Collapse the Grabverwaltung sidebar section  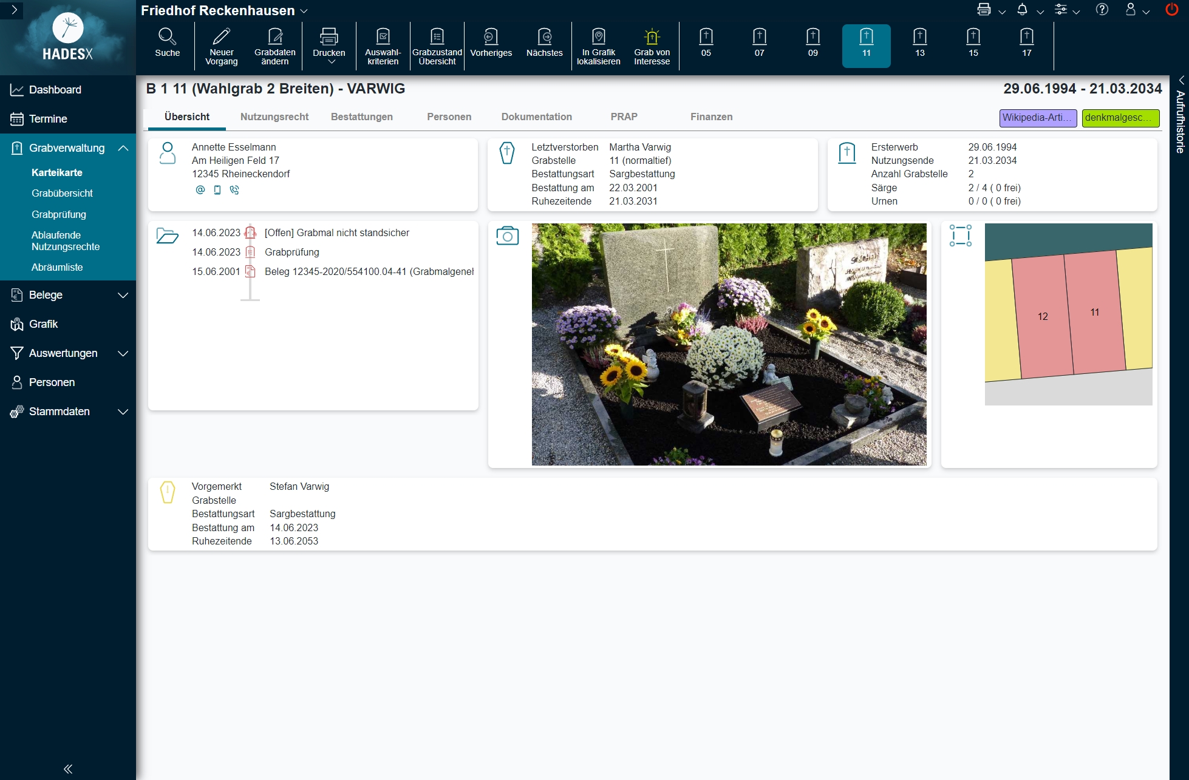(123, 148)
